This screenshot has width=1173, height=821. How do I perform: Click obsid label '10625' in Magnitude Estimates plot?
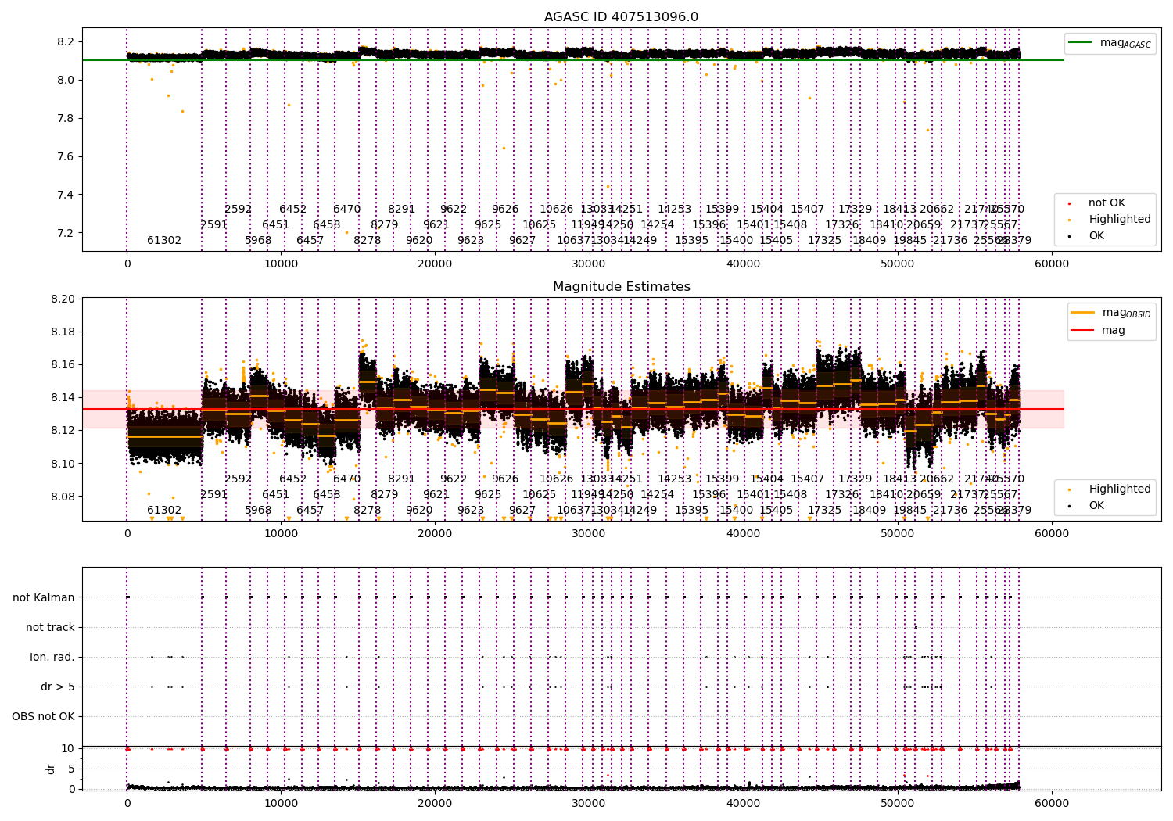[539, 495]
